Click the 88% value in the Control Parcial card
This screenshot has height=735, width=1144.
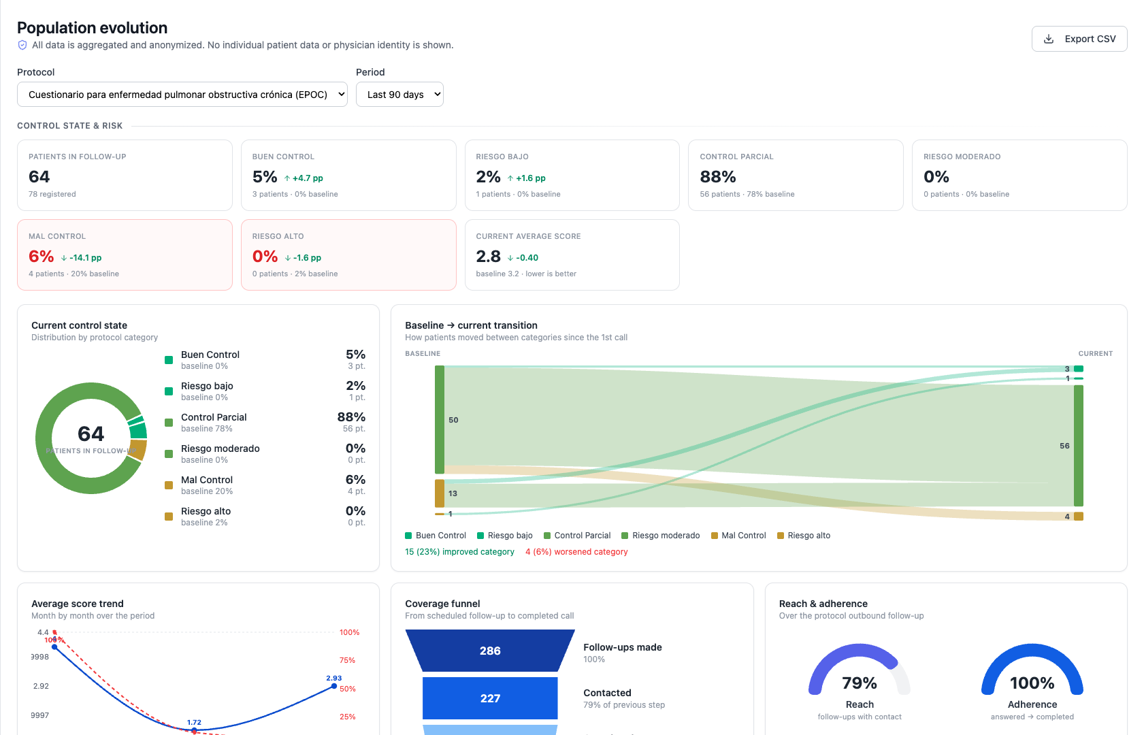(718, 177)
